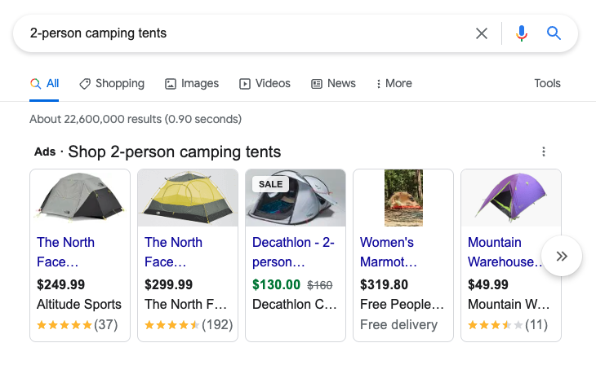Screen dimensions: 596x365
Task: Switch to the Images tab
Action: pyautogui.click(x=192, y=83)
